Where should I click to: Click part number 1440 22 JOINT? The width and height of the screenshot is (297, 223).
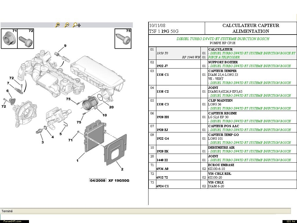coord(162,160)
